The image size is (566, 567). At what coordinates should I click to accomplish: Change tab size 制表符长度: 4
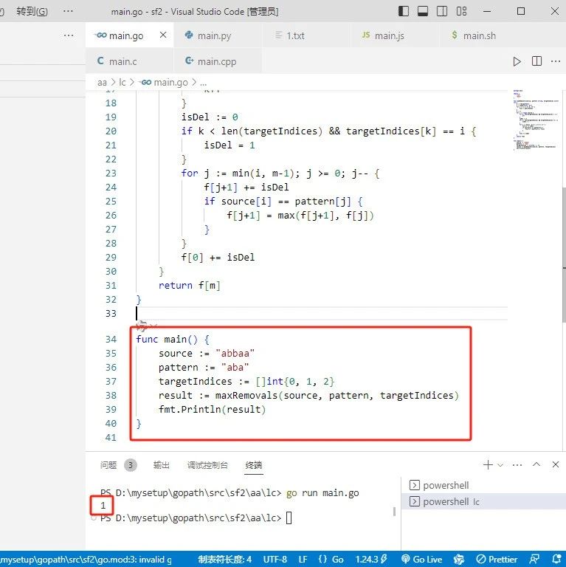pyautogui.click(x=224, y=560)
